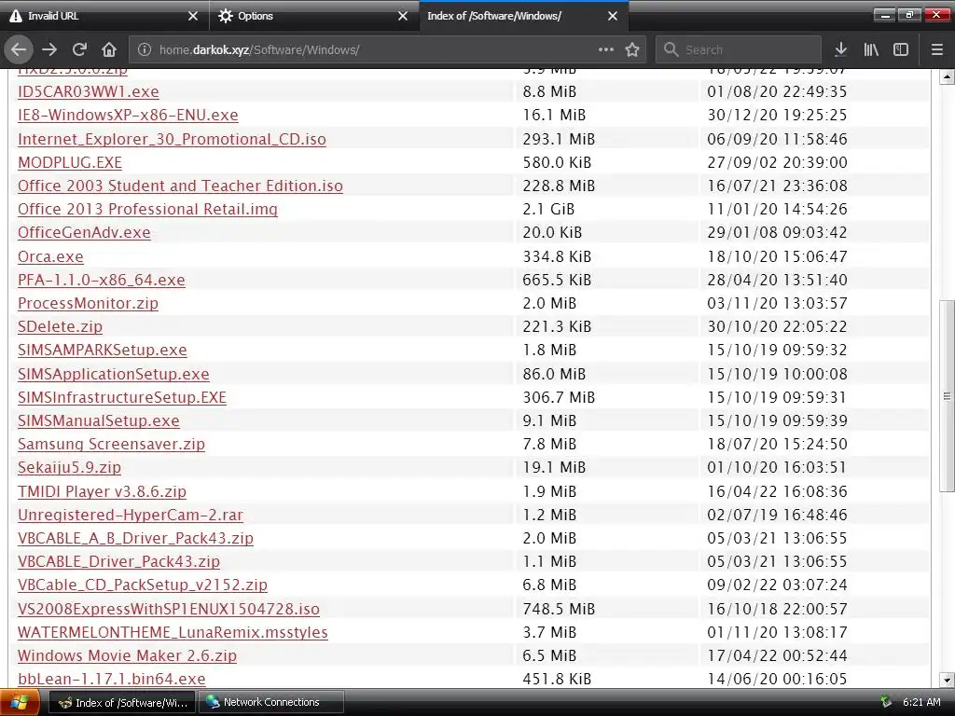The height and width of the screenshot is (716, 955).
Task: Download Unregistered-HyperCam-2.rar
Action: pos(131,515)
